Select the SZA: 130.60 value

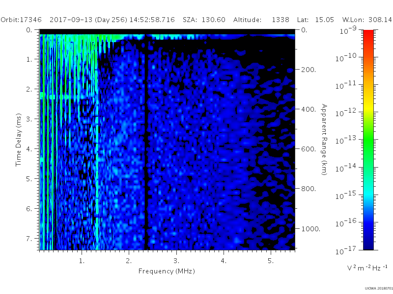point(204,20)
